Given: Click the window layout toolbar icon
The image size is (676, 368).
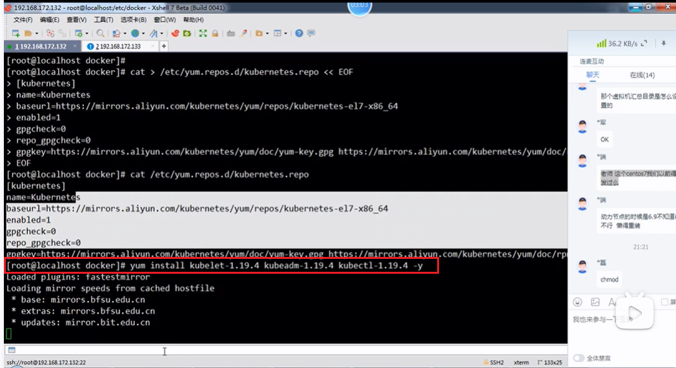Looking at the screenshot, I should [x=278, y=33].
